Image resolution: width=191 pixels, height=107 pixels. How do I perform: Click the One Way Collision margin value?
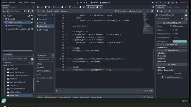[x=180, y=38]
